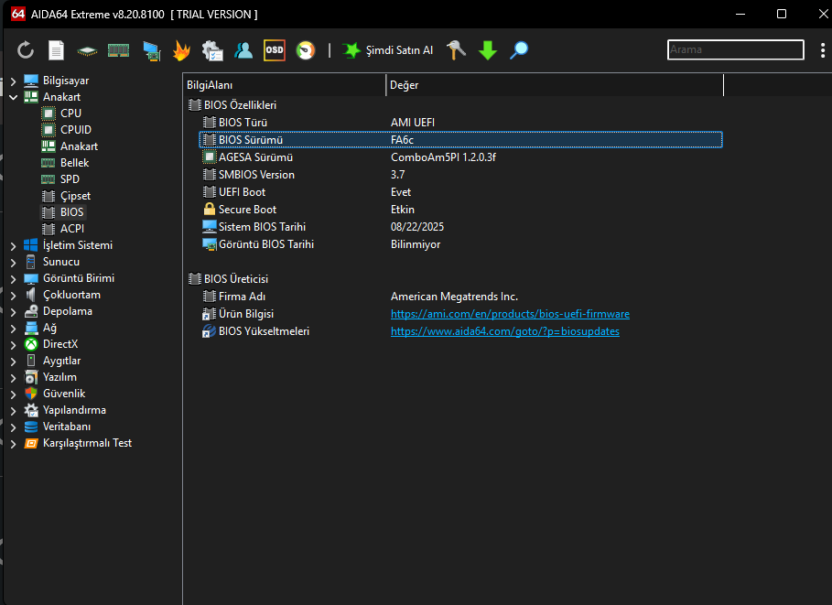The image size is (832, 605).
Task: Select the SMBIOS Version row
Action: coord(460,175)
